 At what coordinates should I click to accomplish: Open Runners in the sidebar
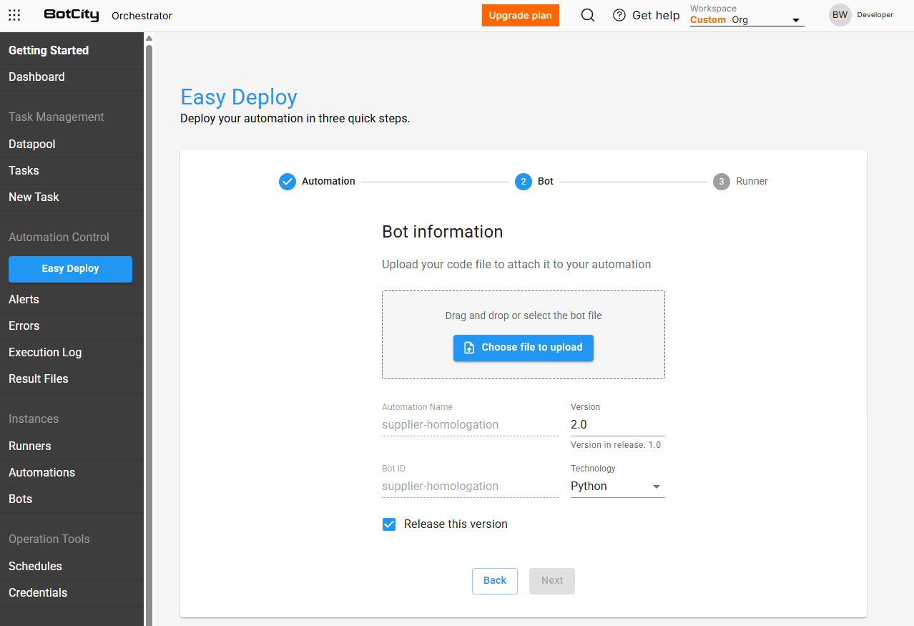[x=72, y=446]
